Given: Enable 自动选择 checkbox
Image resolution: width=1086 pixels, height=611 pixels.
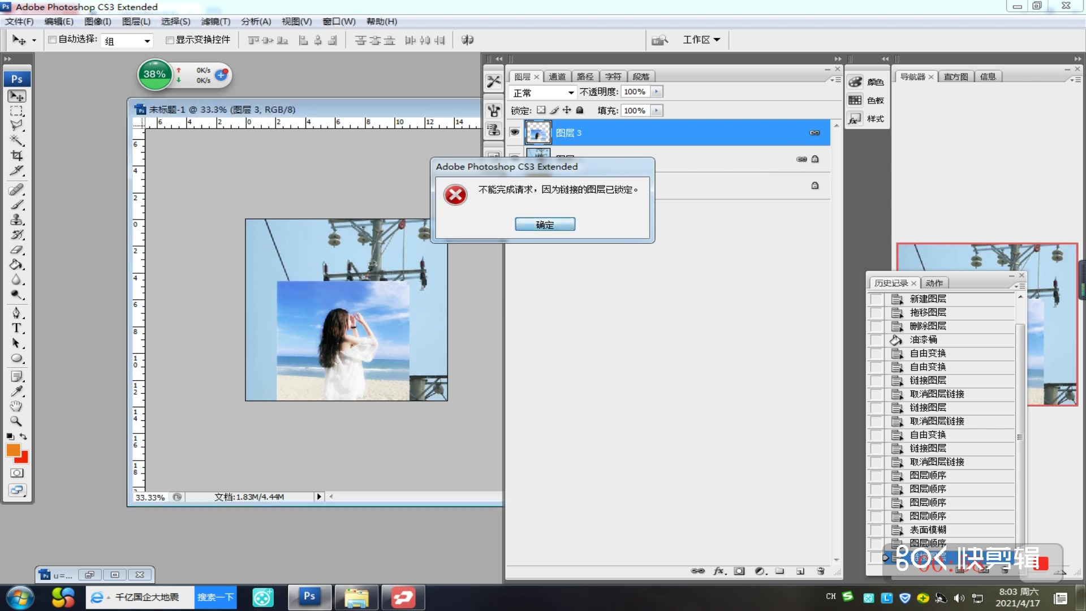Looking at the screenshot, I should [x=51, y=40].
